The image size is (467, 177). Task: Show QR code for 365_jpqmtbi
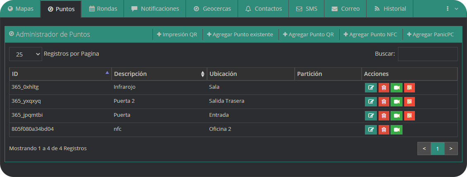(x=410, y=116)
